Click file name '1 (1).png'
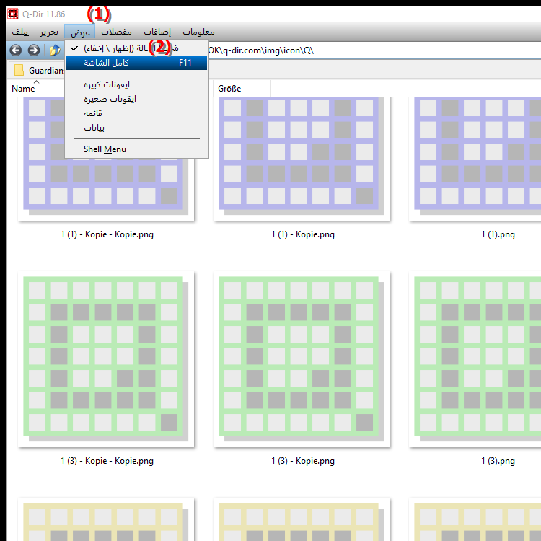541x541 pixels. [498, 234]
